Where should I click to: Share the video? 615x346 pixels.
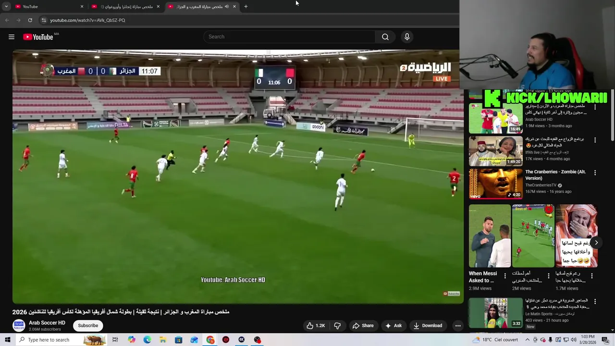tap(363, 325)
